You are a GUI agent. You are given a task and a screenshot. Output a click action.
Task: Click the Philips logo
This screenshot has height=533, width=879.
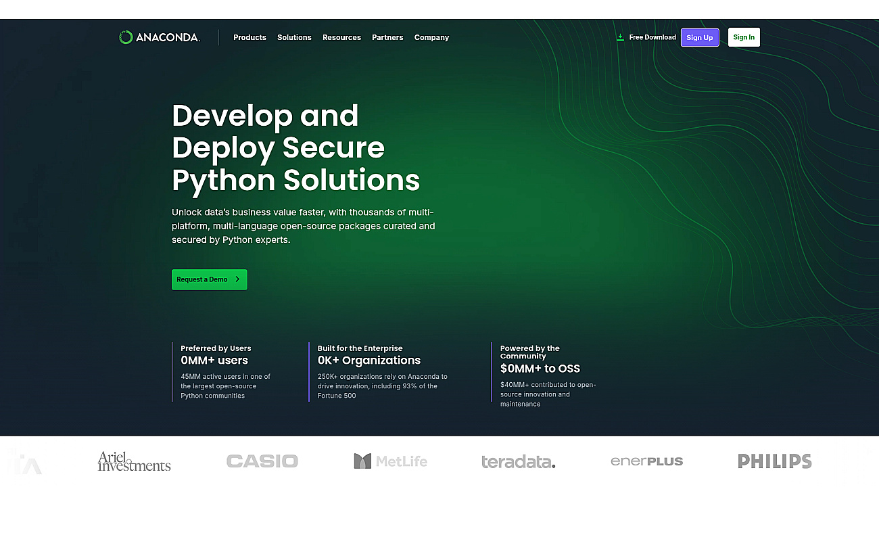point(775,461)
